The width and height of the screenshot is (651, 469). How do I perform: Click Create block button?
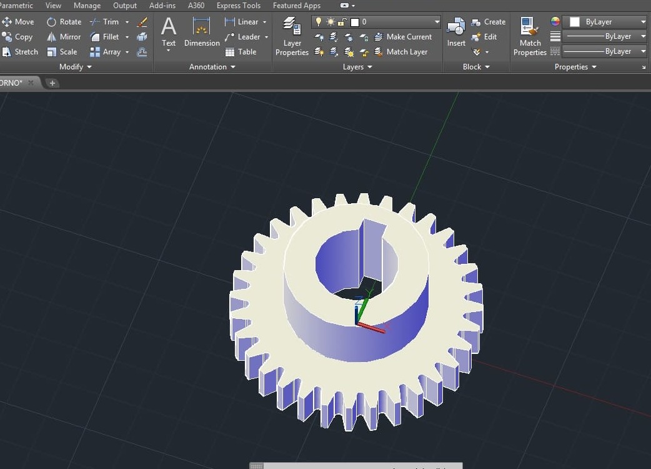(489, 22)
